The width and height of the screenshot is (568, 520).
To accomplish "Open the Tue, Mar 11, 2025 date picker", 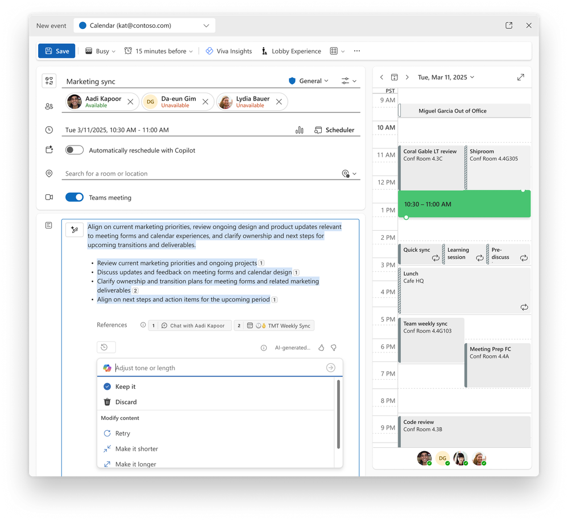I will coord(446,77).
